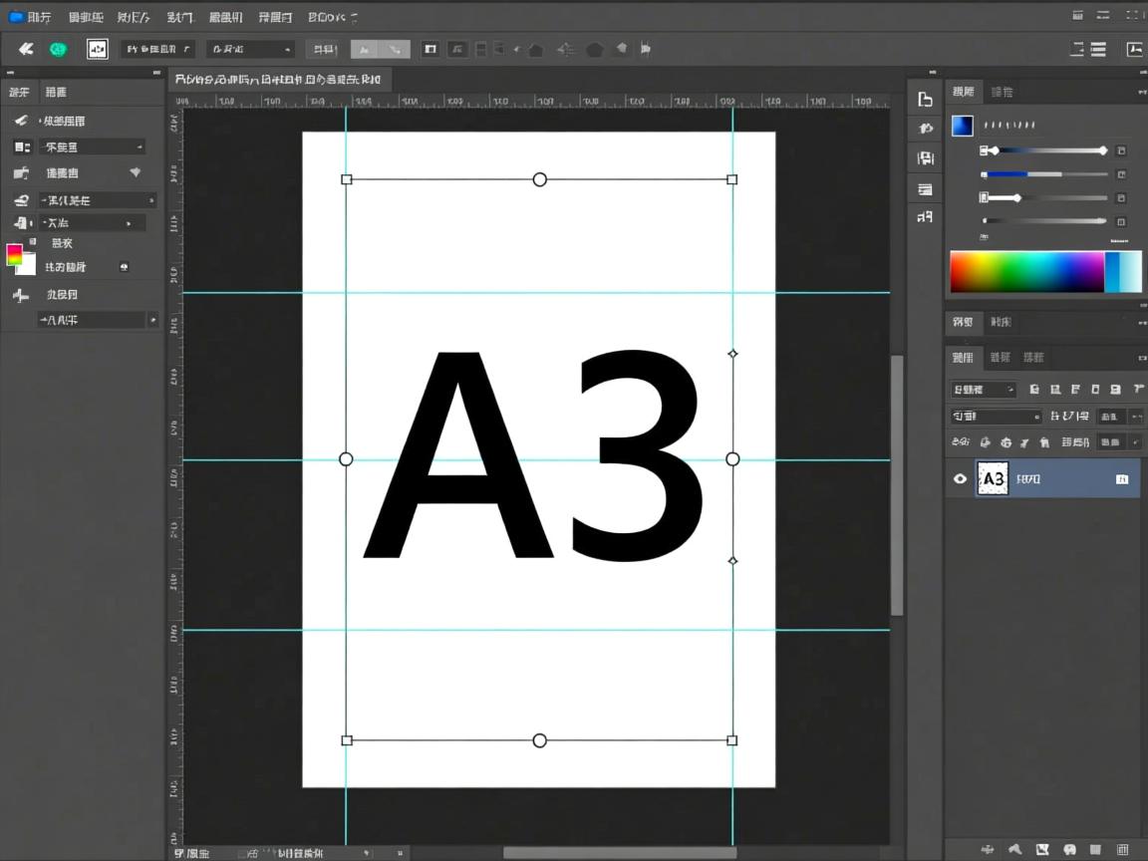Viewport: 1148px width, 861px height.
Task: Click the text button after the options bar dropdowns
Action: point(321,50)
